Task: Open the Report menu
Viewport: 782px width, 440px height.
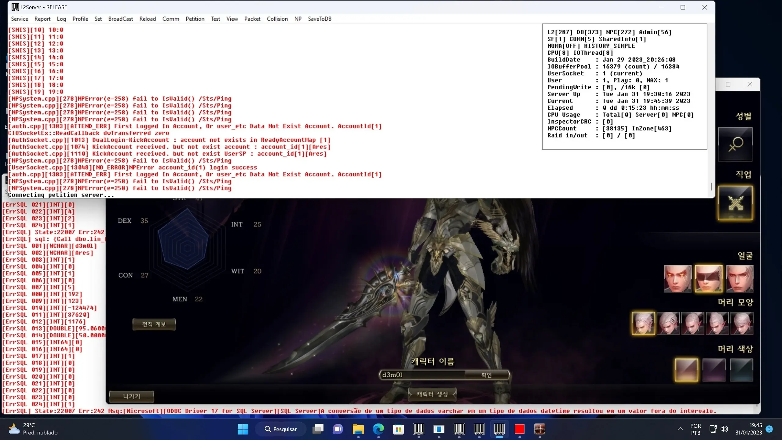Action: [42, 19]
